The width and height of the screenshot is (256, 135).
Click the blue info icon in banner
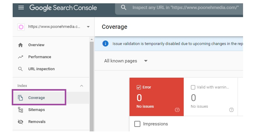click(x=105, y=43)
